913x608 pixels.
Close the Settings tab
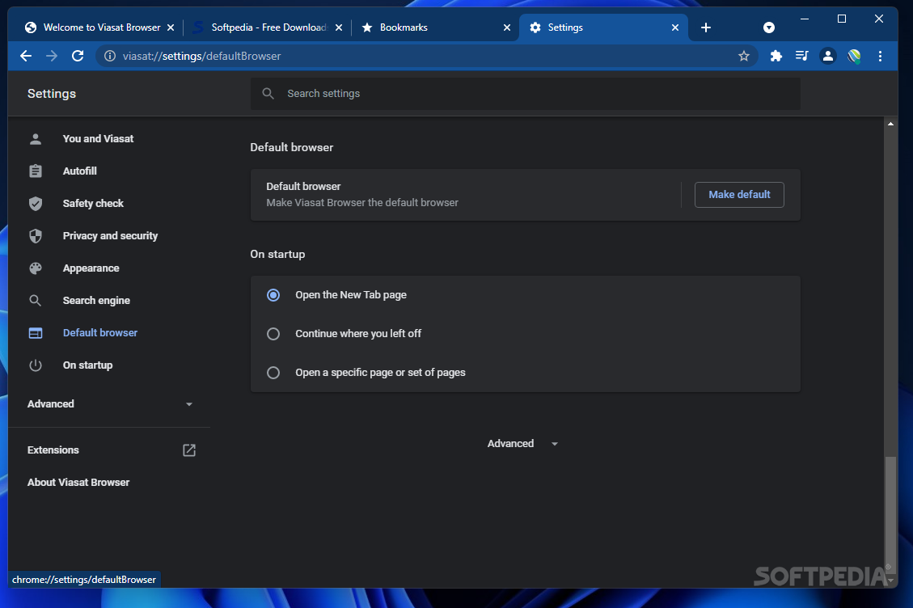click(675, 27)
